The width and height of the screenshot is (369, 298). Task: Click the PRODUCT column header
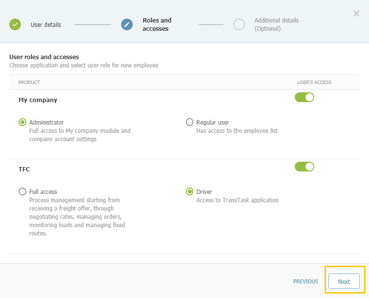pyautogui.click(x=29, y=83)
